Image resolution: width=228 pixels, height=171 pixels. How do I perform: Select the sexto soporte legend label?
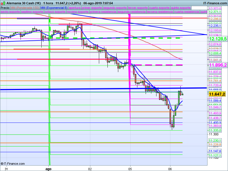click(x=10, y=12)
